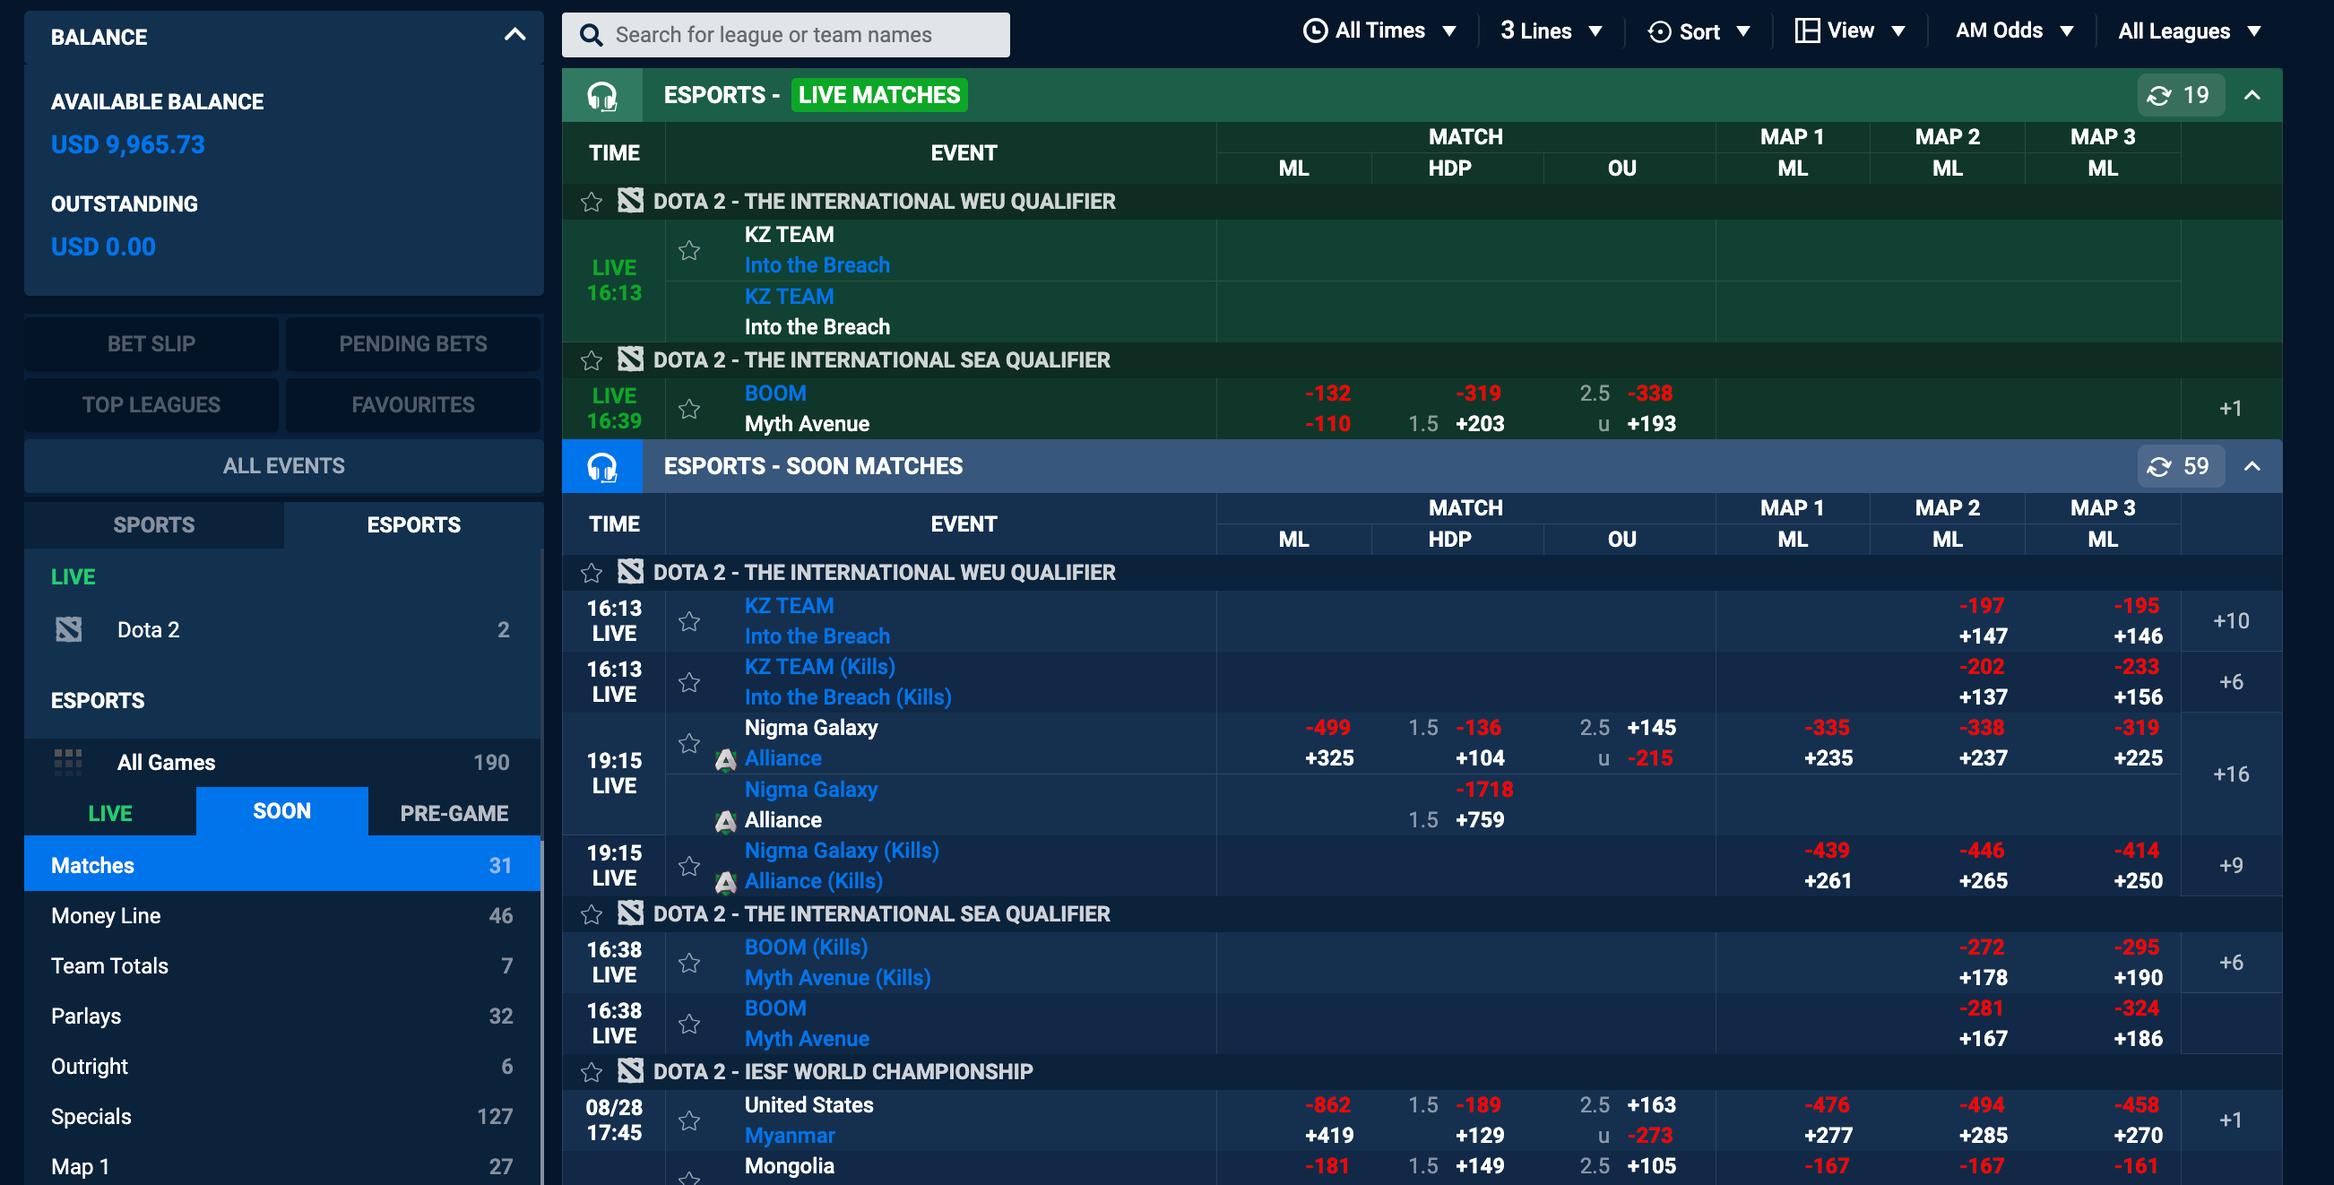Open the All Leagues dropdown
2334x1185 pixels.
(2189, 30)
